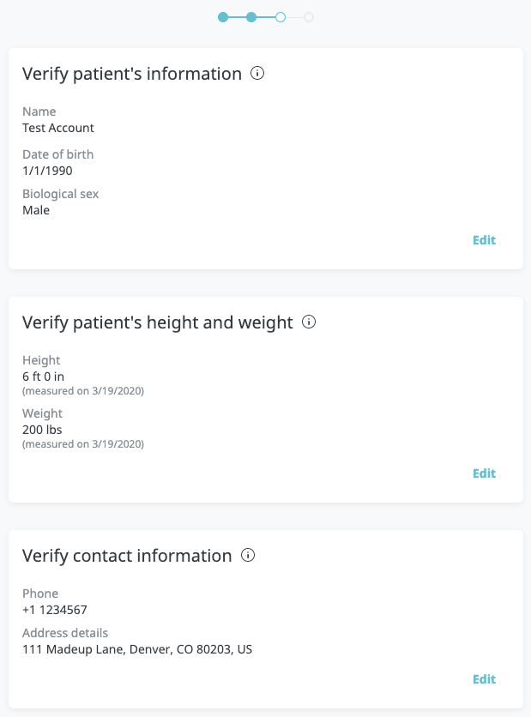The height and width of the screenshot is (717, 531).
Task: Edit the patient's height and weight
Action: pyautogui.click(x=484, y=473)
